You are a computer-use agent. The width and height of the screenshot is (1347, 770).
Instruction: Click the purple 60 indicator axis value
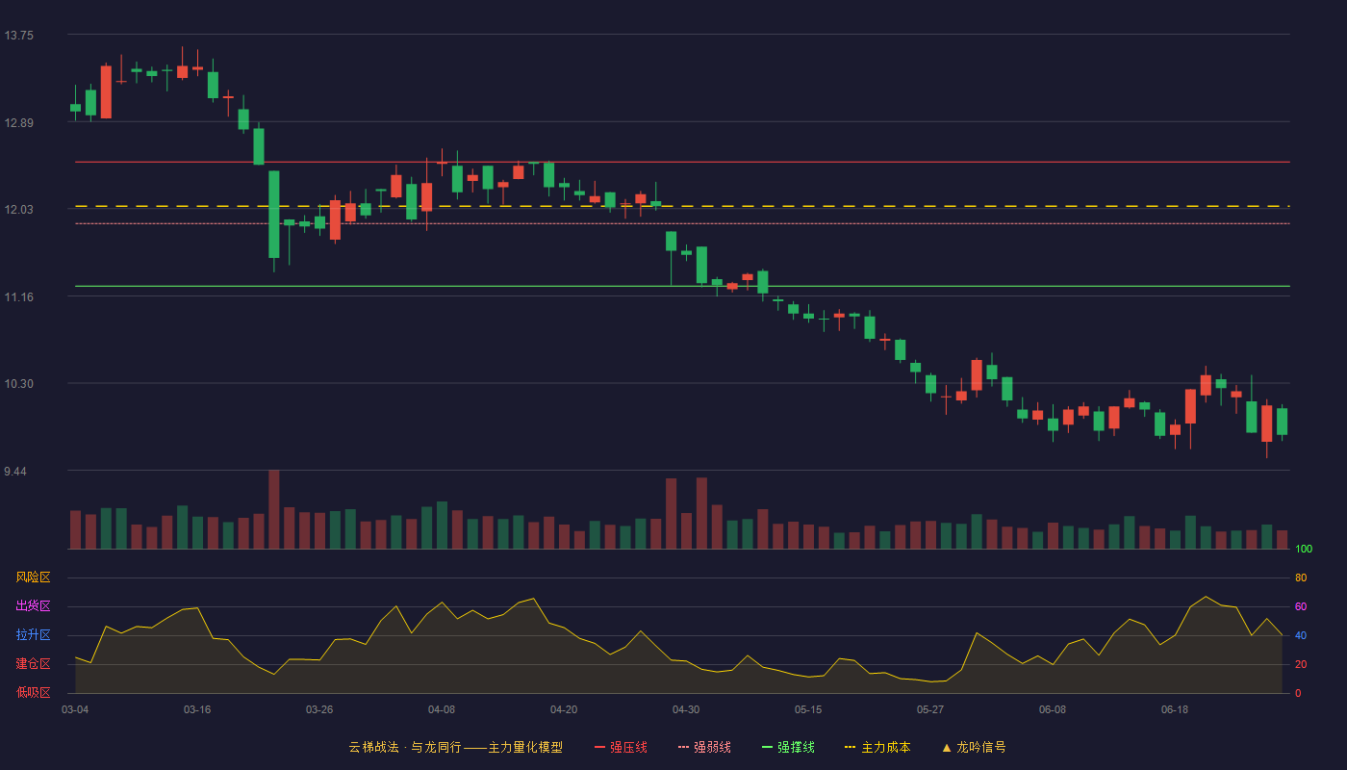pos(1301,606)
